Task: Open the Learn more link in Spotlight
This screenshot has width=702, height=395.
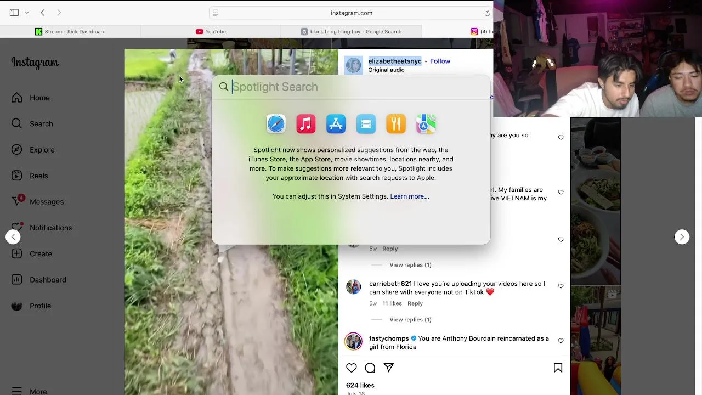Action: tap(410, 196)
